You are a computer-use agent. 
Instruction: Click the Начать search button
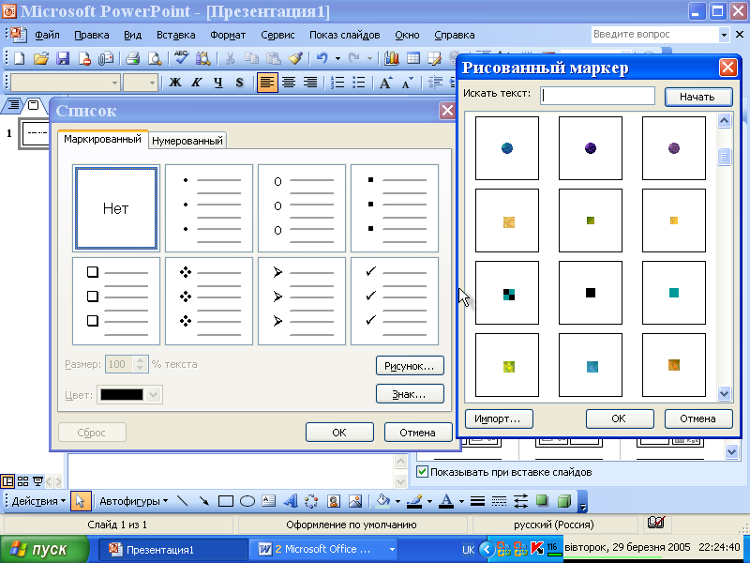click(697, 97)
